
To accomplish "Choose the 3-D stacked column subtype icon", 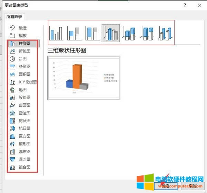I will [x=129, y=33].
